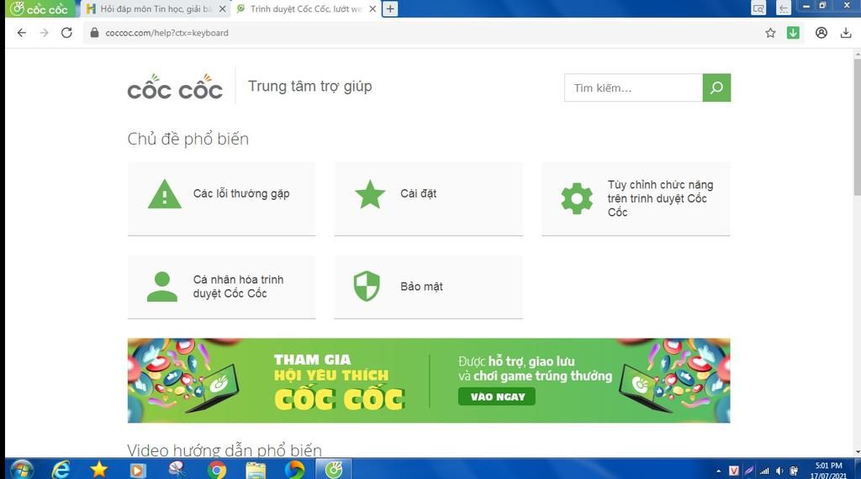Submit search with the green magnifier button
The height and width of the screenshot is (479, 861).
click(716, 87)
